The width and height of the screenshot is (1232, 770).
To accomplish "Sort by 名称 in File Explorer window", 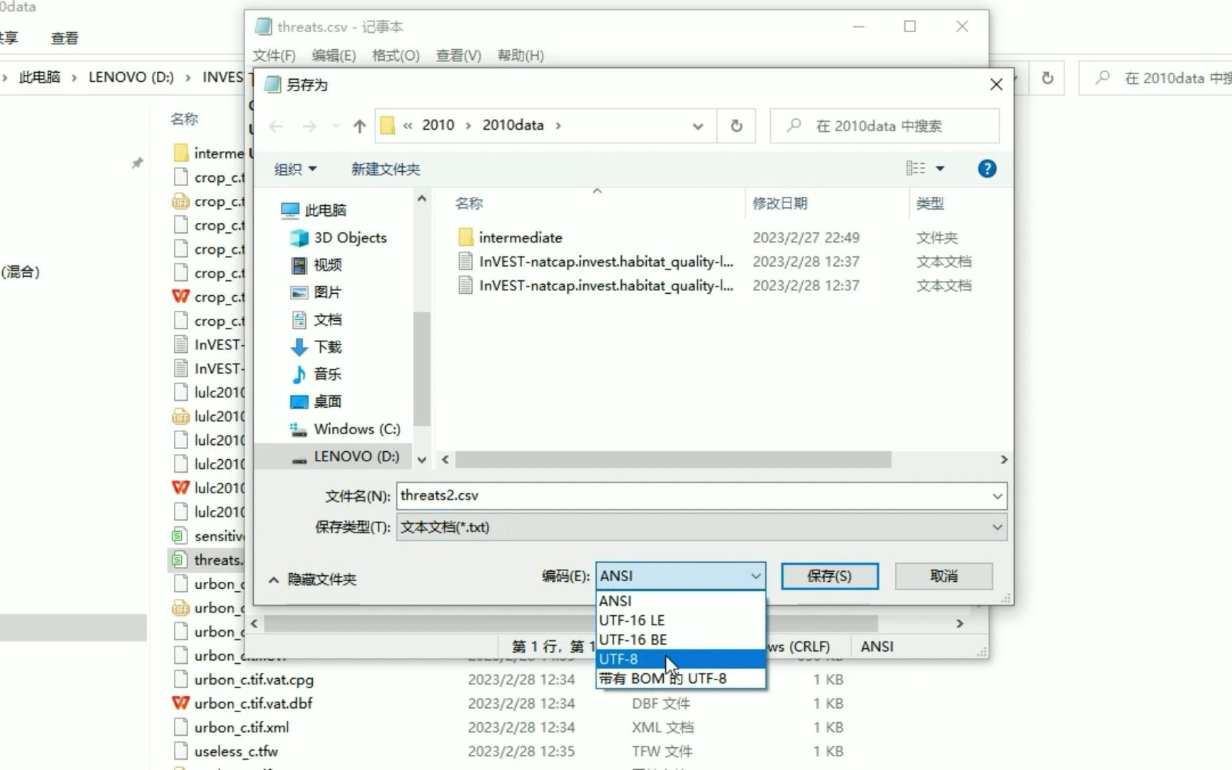I will tap(184, 119).
